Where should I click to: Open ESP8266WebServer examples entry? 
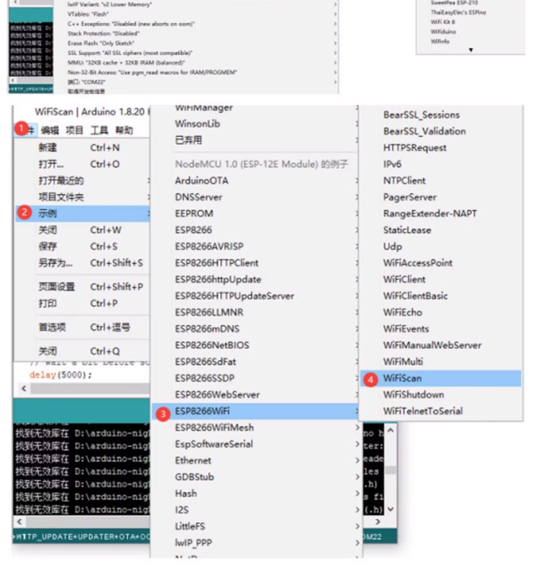coord(255,394)
